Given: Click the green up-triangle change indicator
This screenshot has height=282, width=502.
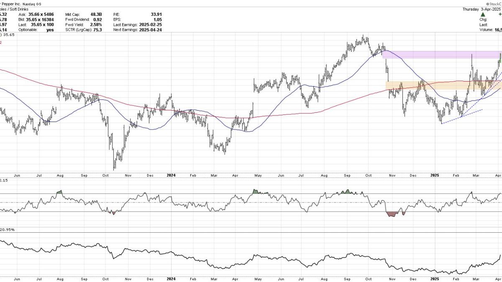Looking at the screenshot, I should pyautogui.click(x=483, y=14).
